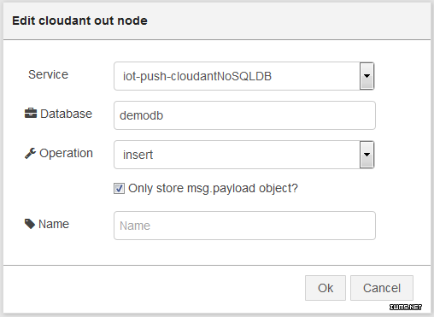This screenshot has width=434, height=317.
Task: Open the Operation dropdown arrow
Action: pyautogui.click(x=367, y=155)
